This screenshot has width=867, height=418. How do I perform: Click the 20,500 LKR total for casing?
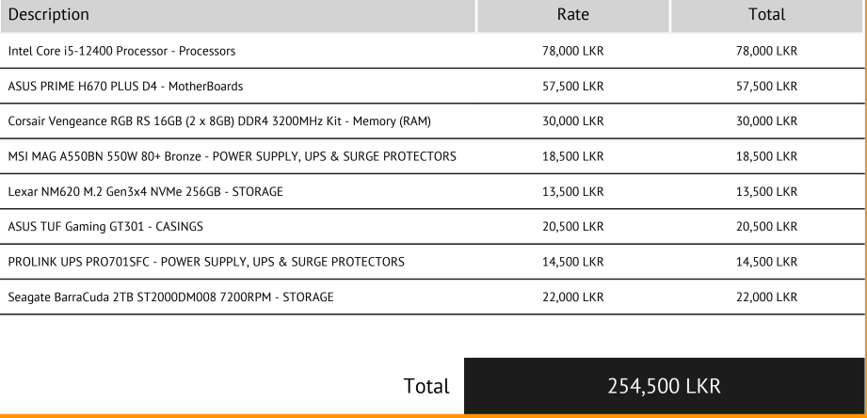[766, 227]
